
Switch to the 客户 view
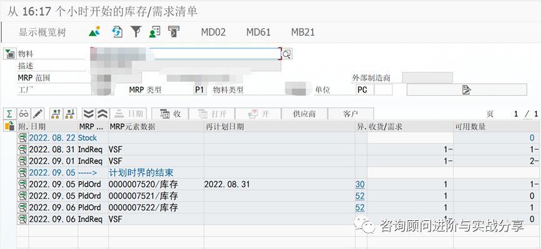[x=350, y=114]
